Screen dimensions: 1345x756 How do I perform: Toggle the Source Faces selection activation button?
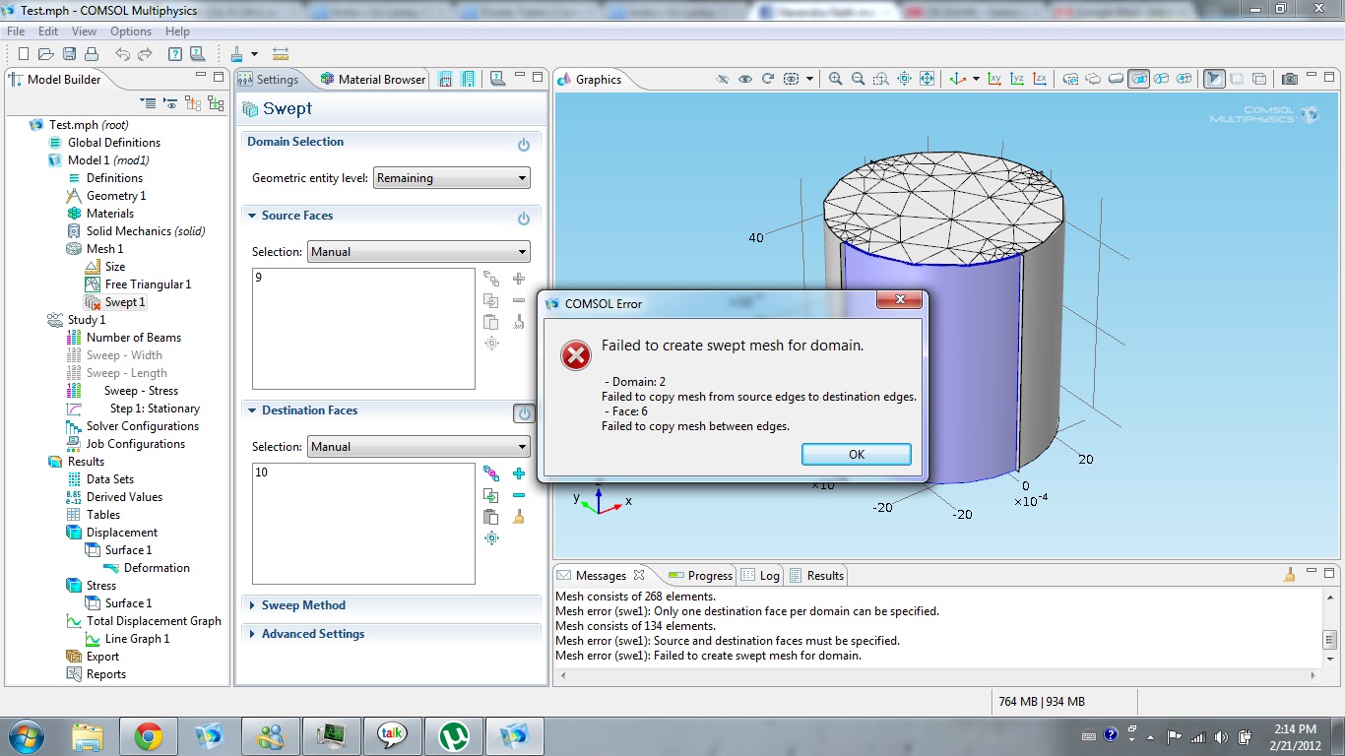[x=524, y=219]
